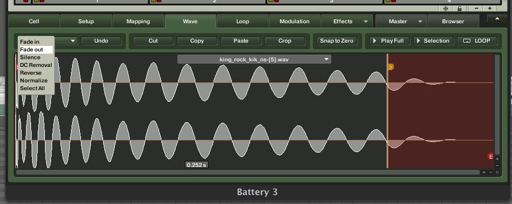Click Play Full to audition the sample
The height and width of the screenshot is (204, 512).
point(389,41)
